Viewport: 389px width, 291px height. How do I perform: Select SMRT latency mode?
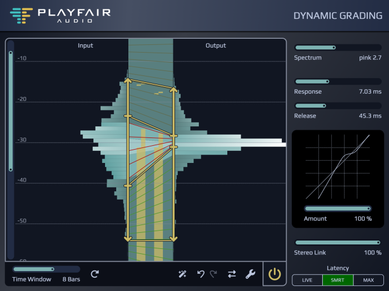click(x=338, y=280)
